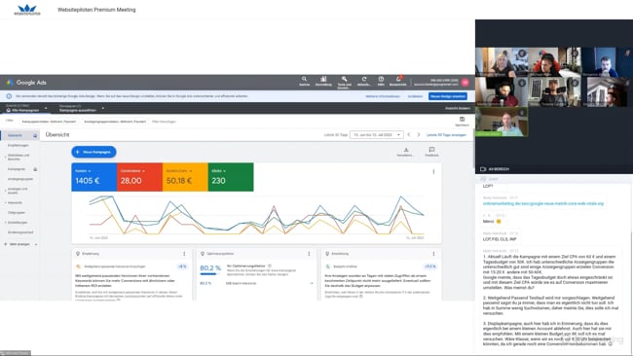Viewport: 633px width, 356px height.
Task: Click the Neue Kampagne button
Action: [x=93, y=152]
